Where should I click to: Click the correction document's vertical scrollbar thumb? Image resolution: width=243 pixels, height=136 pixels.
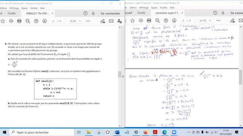click(x=240, y=77)
